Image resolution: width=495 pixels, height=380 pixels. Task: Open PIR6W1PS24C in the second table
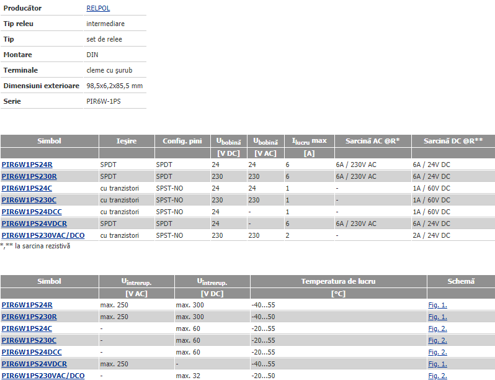click(x=27, y=328)
